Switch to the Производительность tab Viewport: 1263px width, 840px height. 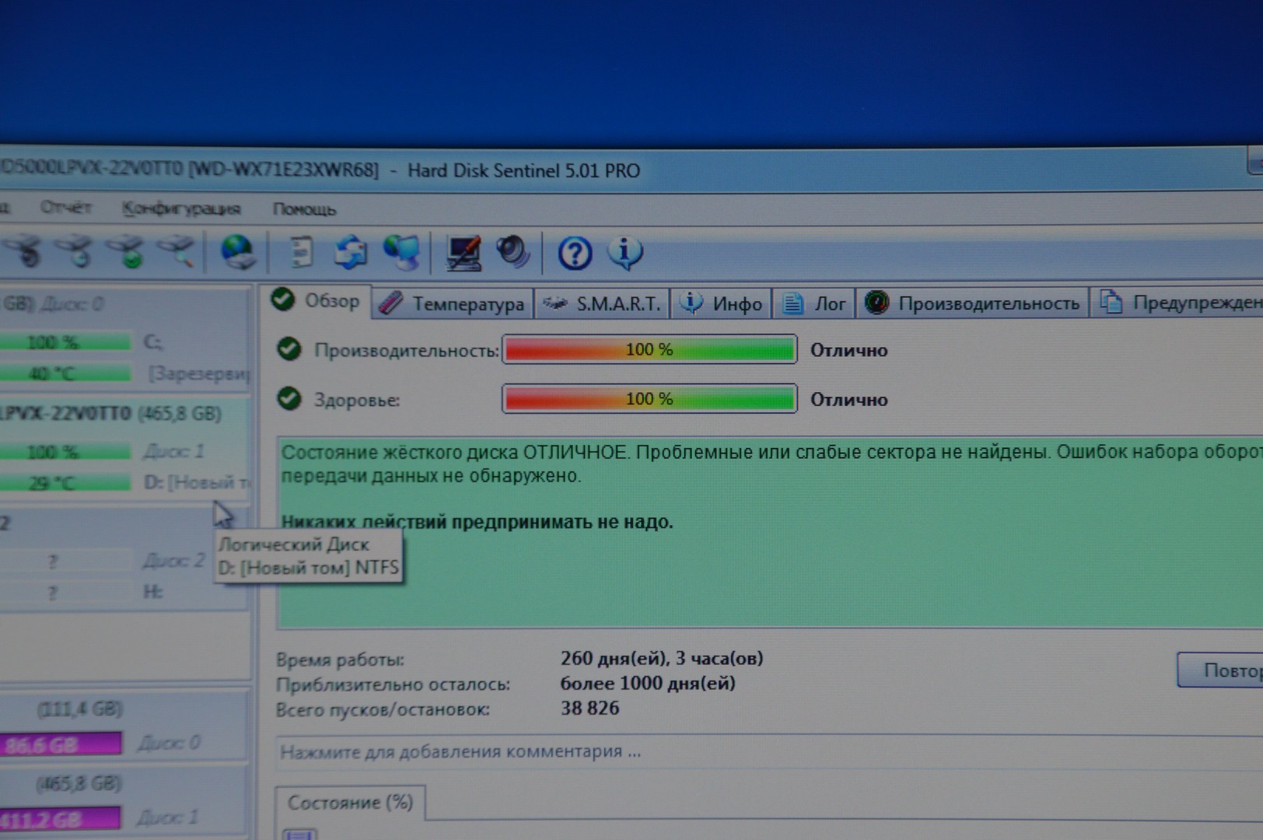[x=972, y=303]
